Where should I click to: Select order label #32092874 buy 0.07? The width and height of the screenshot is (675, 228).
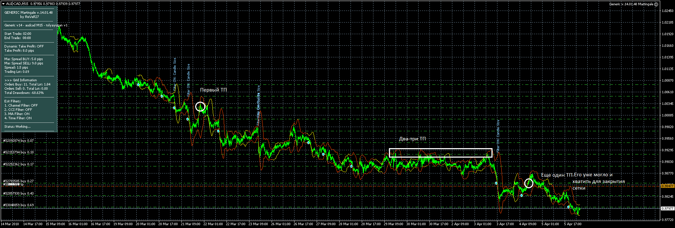point(18,140)
